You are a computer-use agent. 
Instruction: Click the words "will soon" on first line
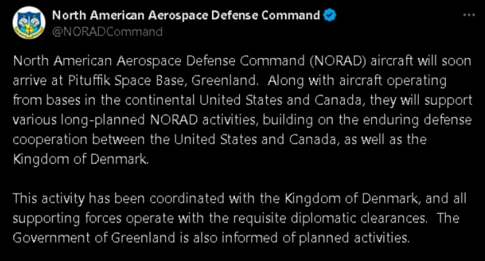[x=444, y=61]
